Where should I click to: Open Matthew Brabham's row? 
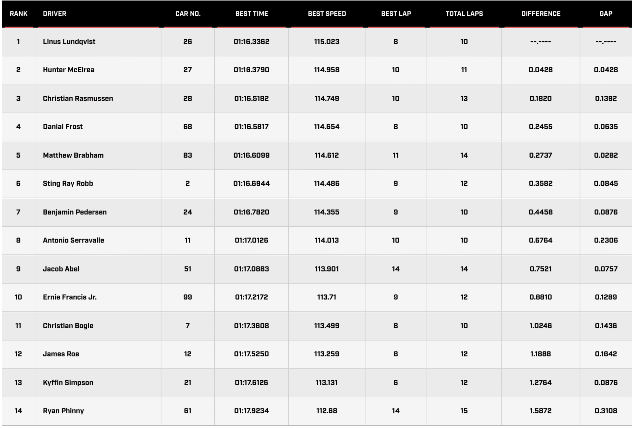73,155
